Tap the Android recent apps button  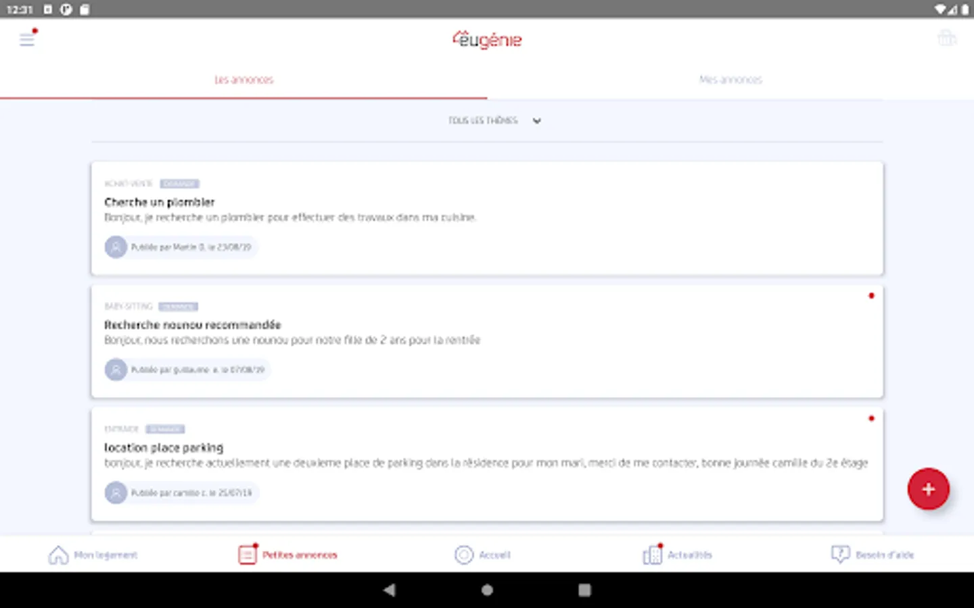584,590
